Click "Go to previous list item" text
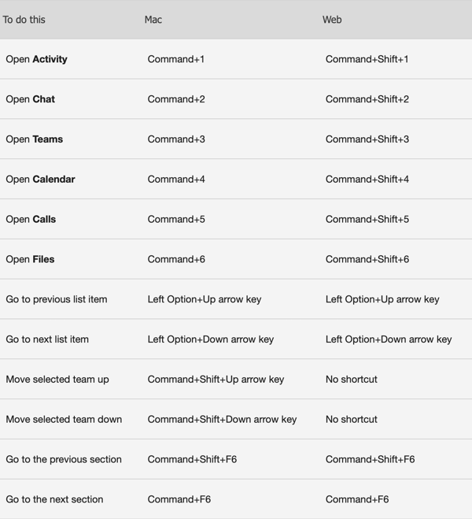Image resolution: width=472 pixels, height=519 pixels. [57, 299]
